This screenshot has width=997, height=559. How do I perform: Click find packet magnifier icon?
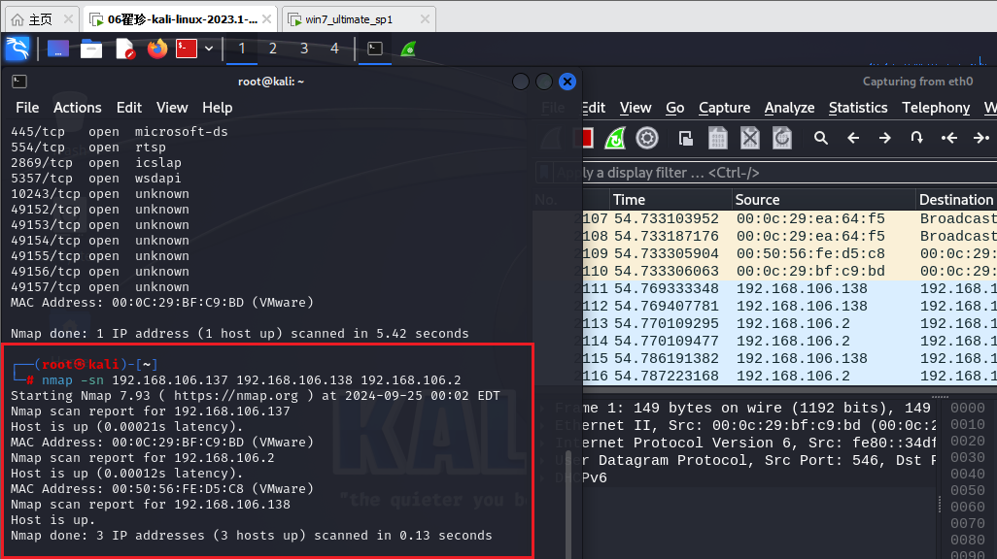821,138
